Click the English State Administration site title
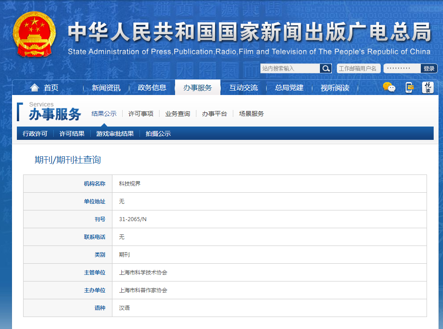Viewport: 443px width, 329px height. click(x=249, y=52)
